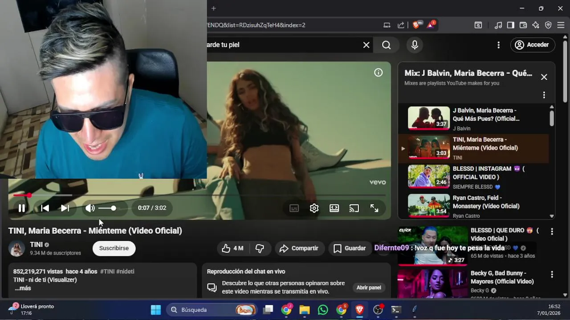Image resolution: width=570 pixels, height=320 pixels.
Task: Click the install app icon in address bar
Action: point(387,25)
